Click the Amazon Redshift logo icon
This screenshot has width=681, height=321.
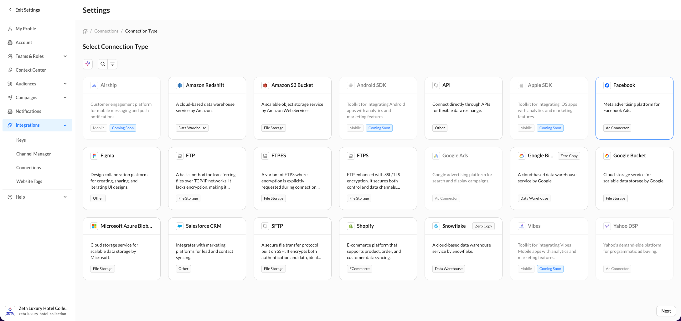pyautogui.click(x=180, y=85)
